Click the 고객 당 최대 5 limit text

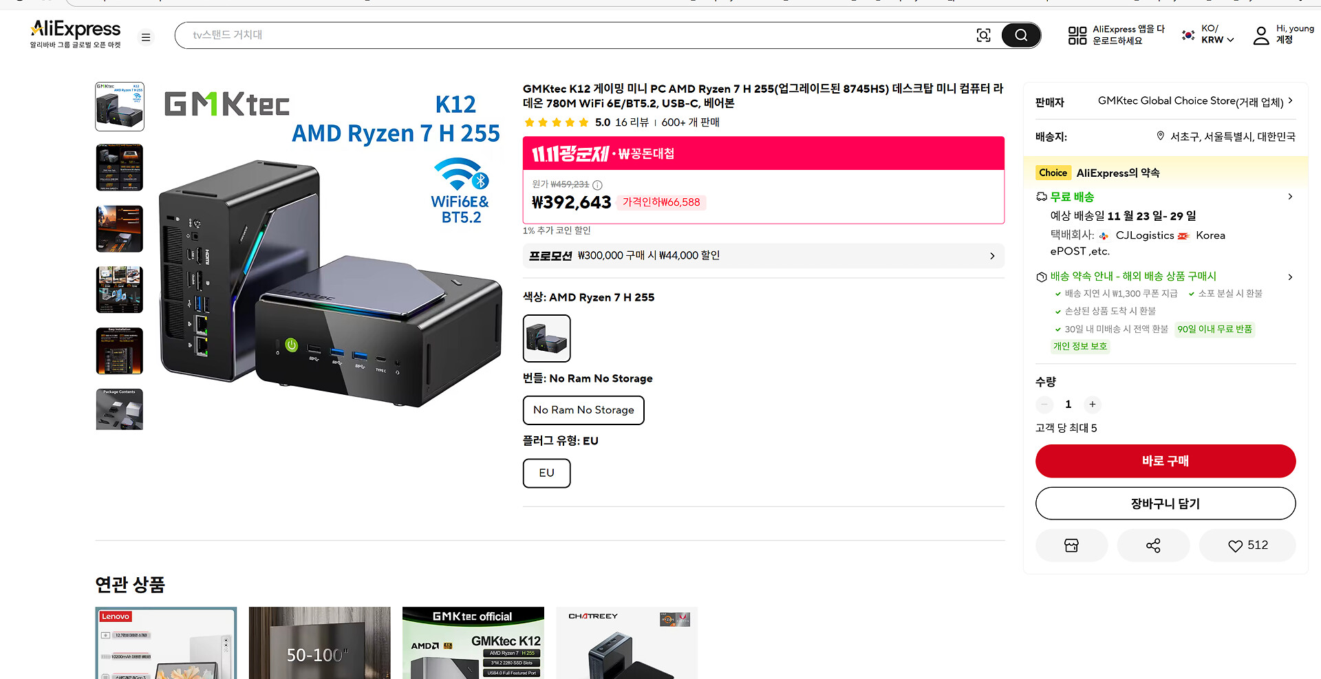click(x=1066, y=428)
